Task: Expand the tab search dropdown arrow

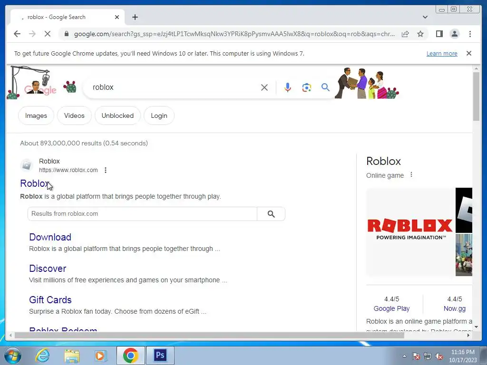Action: pyautogui.click(x=425, y=17)
